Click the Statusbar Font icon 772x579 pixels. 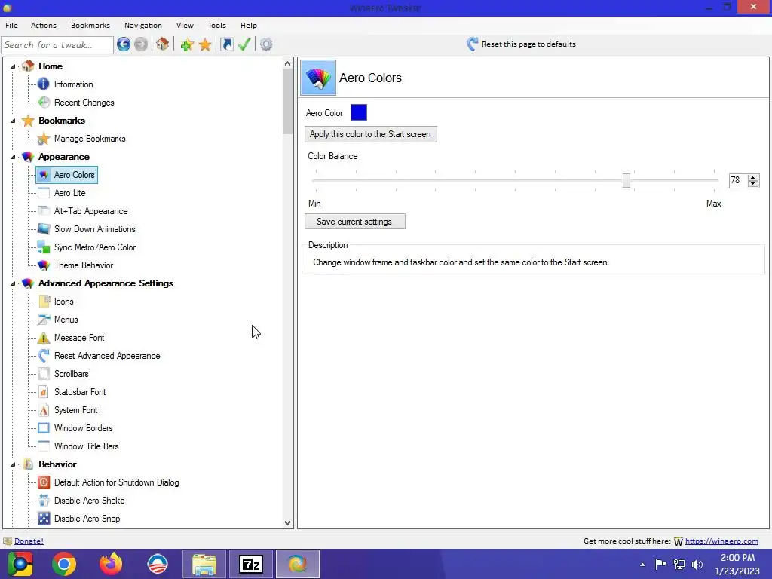tap(43, 392)
